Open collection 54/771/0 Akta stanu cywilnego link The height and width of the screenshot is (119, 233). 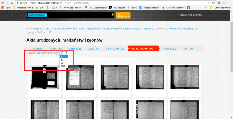pyautogui.click(x=97, y=29)
